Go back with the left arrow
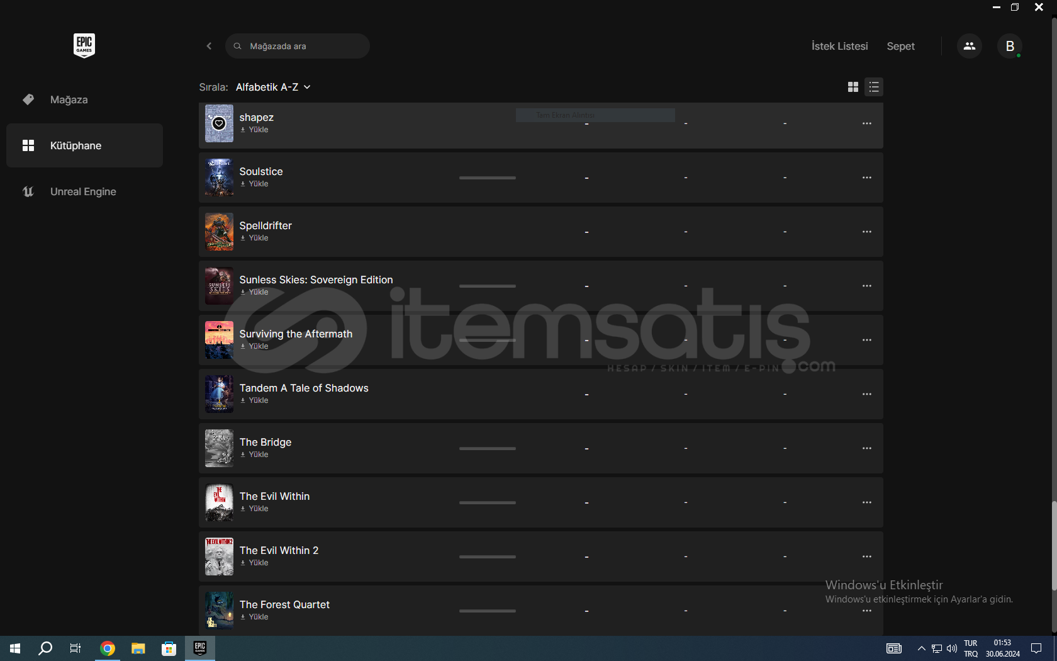Image resolution: width=1057 pixels, height=661 pixels. click(209, 46)
